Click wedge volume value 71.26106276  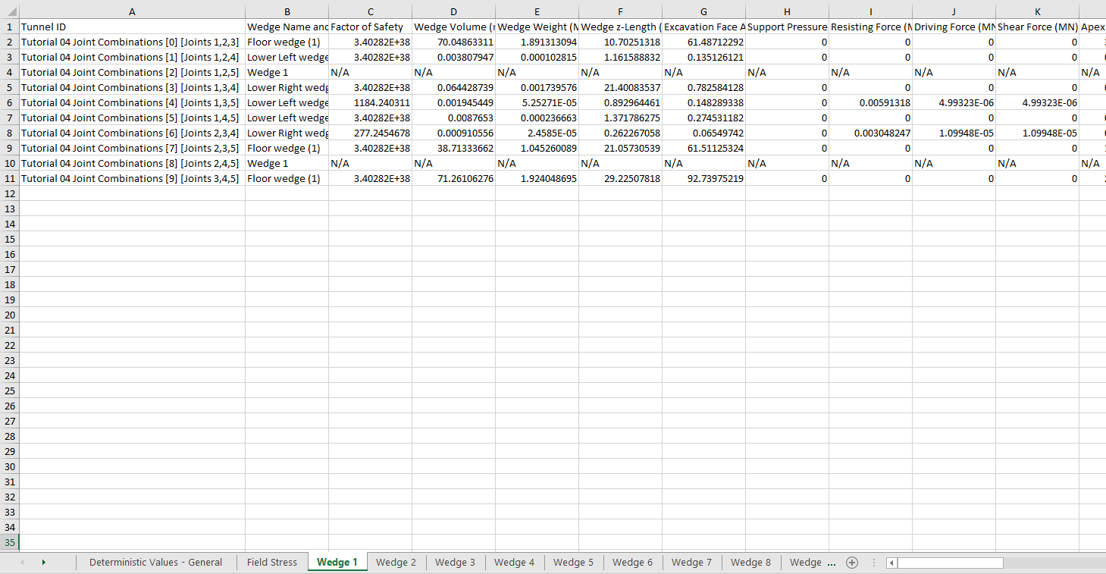[x=453, y=178]
